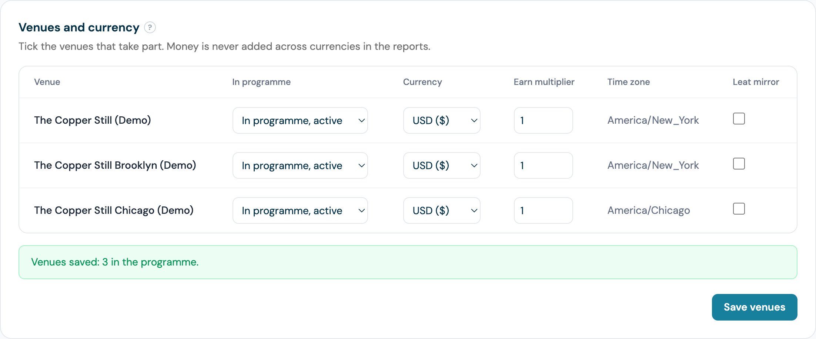Click the venue name The Copper Still Chicago (Demo)
Viewport: 816px width, 339px height.
[x=114, y=210]
